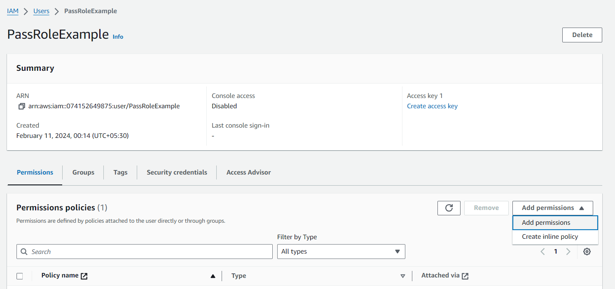Open the Groups tab
The height and width of the screenshot is (289, 615).
[83, 172]
